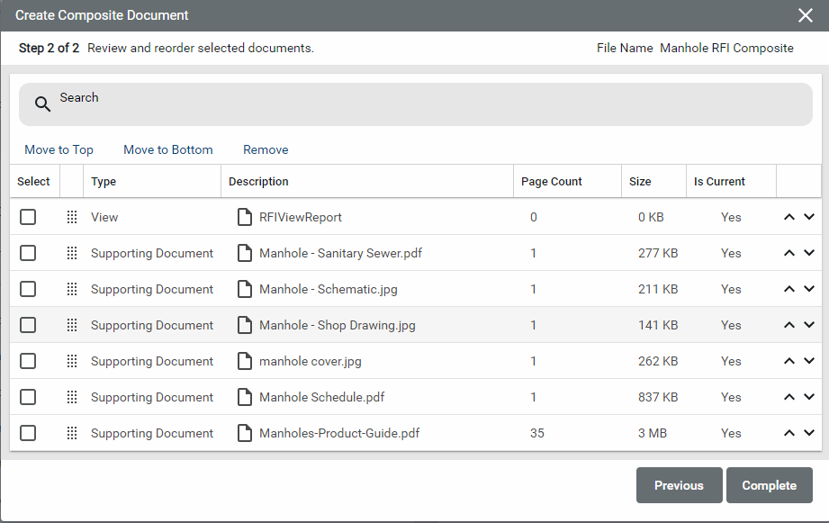Click the Remove link
The image size is (829, 523).
[x=266, y=149]
